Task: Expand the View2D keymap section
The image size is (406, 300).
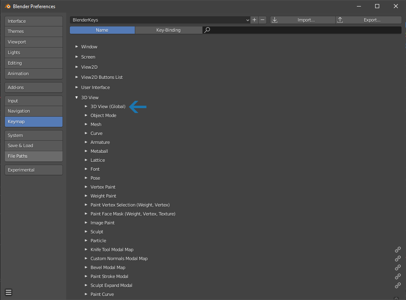Action: point(77,67)
